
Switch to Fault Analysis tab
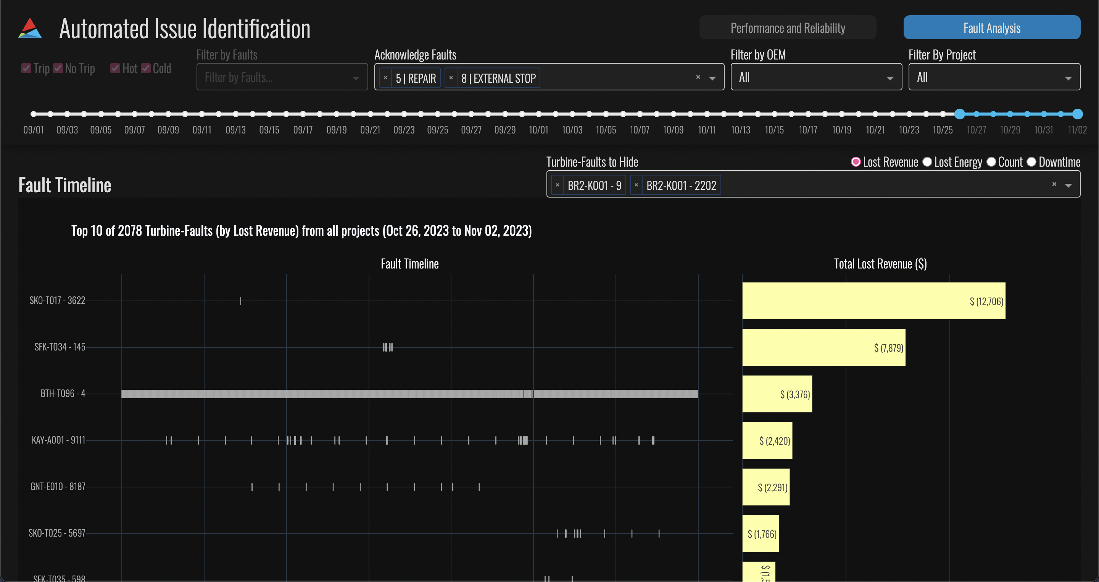(991, 28)
